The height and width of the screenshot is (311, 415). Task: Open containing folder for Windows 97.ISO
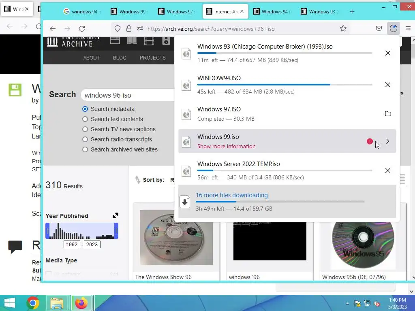tap(388, 114)
